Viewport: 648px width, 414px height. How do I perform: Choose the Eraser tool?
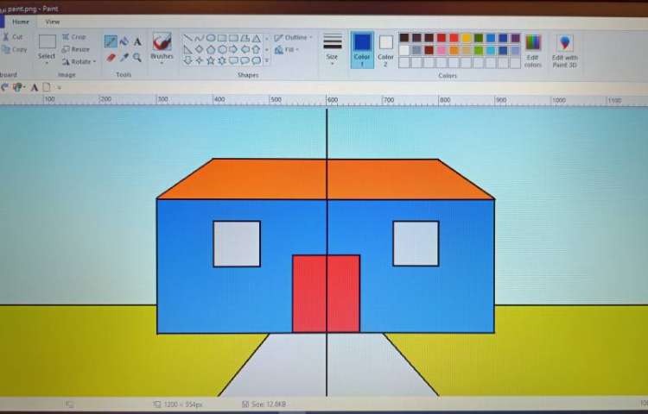point(111,58)
